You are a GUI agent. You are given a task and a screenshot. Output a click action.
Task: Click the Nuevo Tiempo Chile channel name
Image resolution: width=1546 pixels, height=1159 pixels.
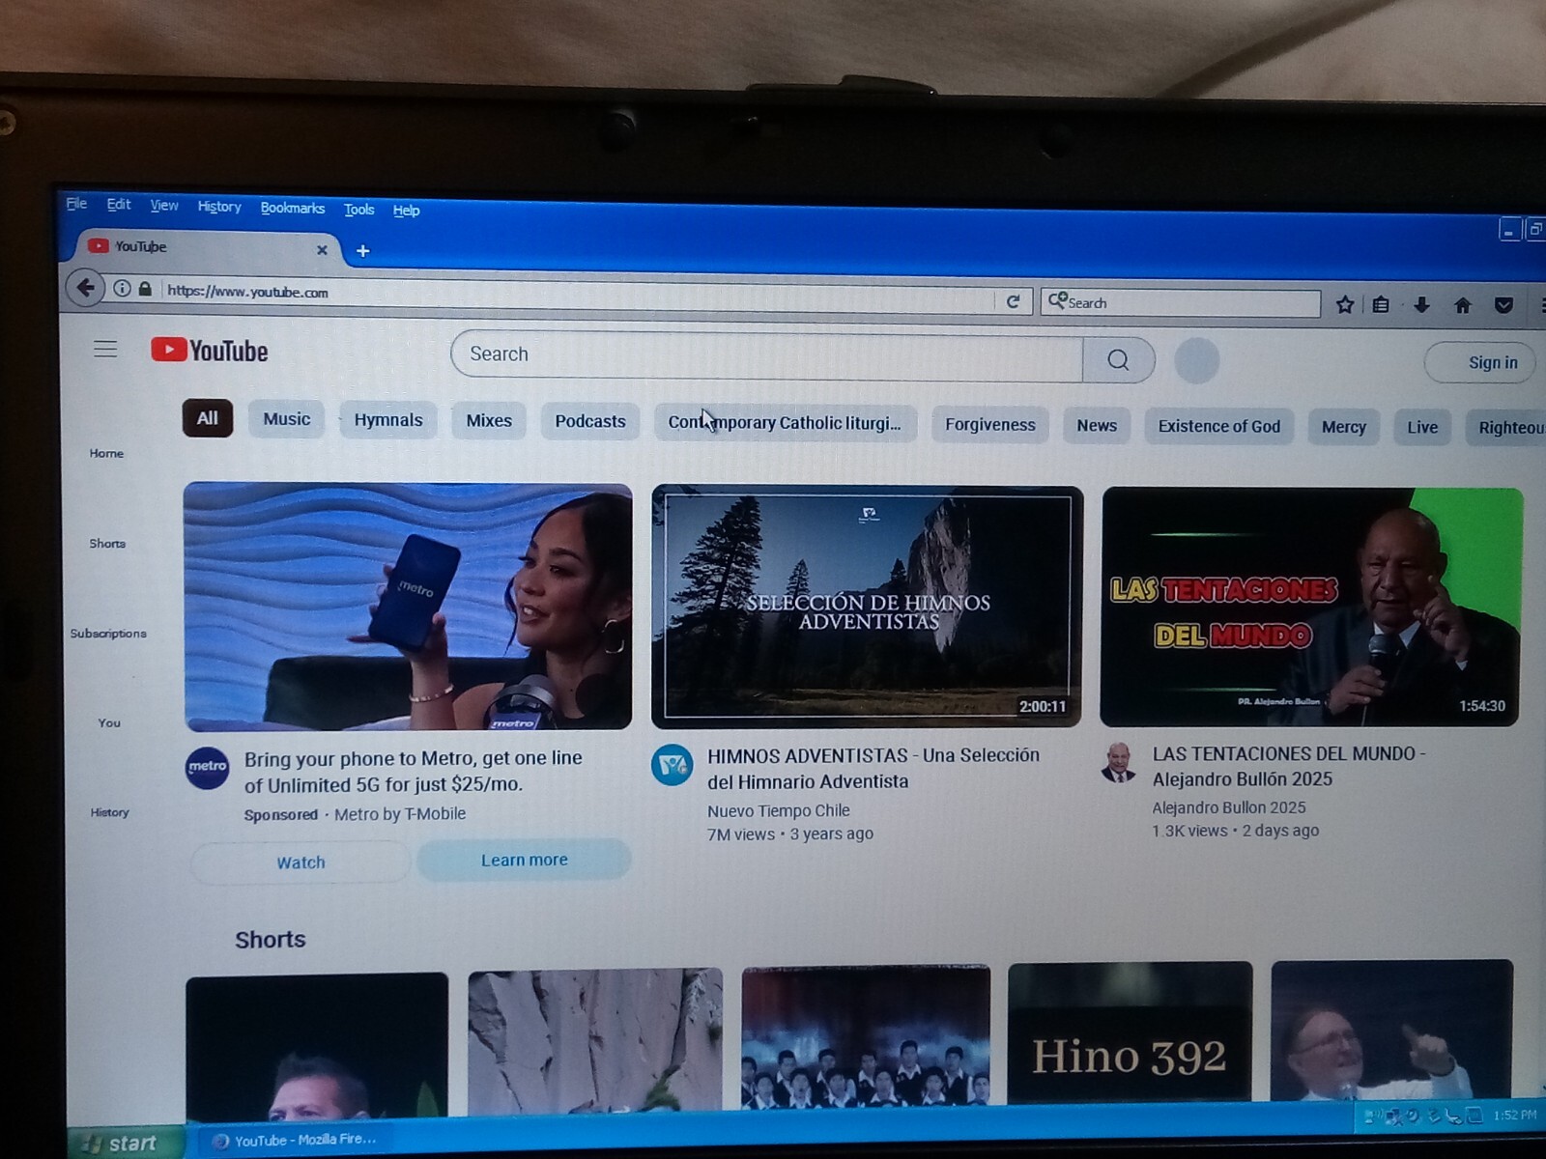click(x=778, y=810)
